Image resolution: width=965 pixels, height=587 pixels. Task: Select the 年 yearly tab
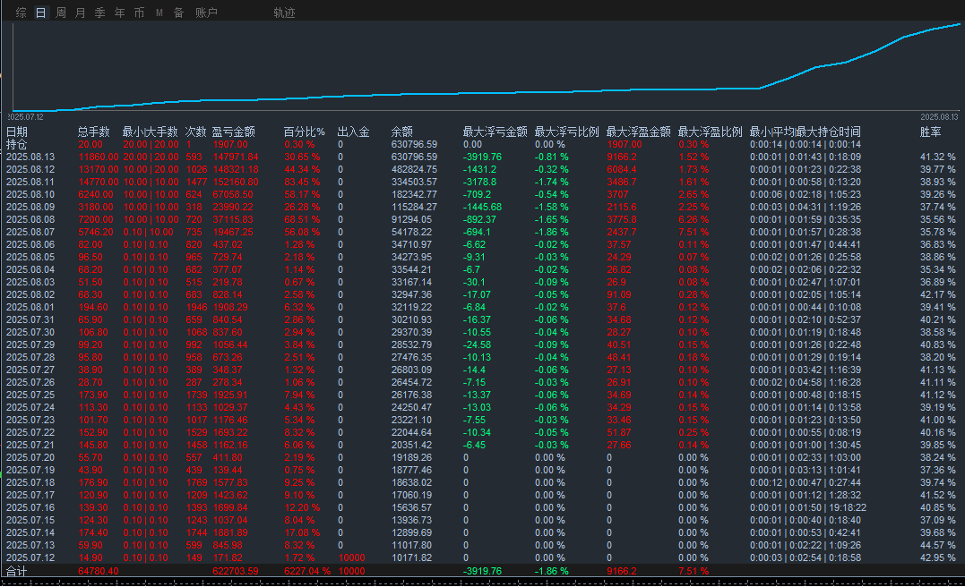pos(120,13)
